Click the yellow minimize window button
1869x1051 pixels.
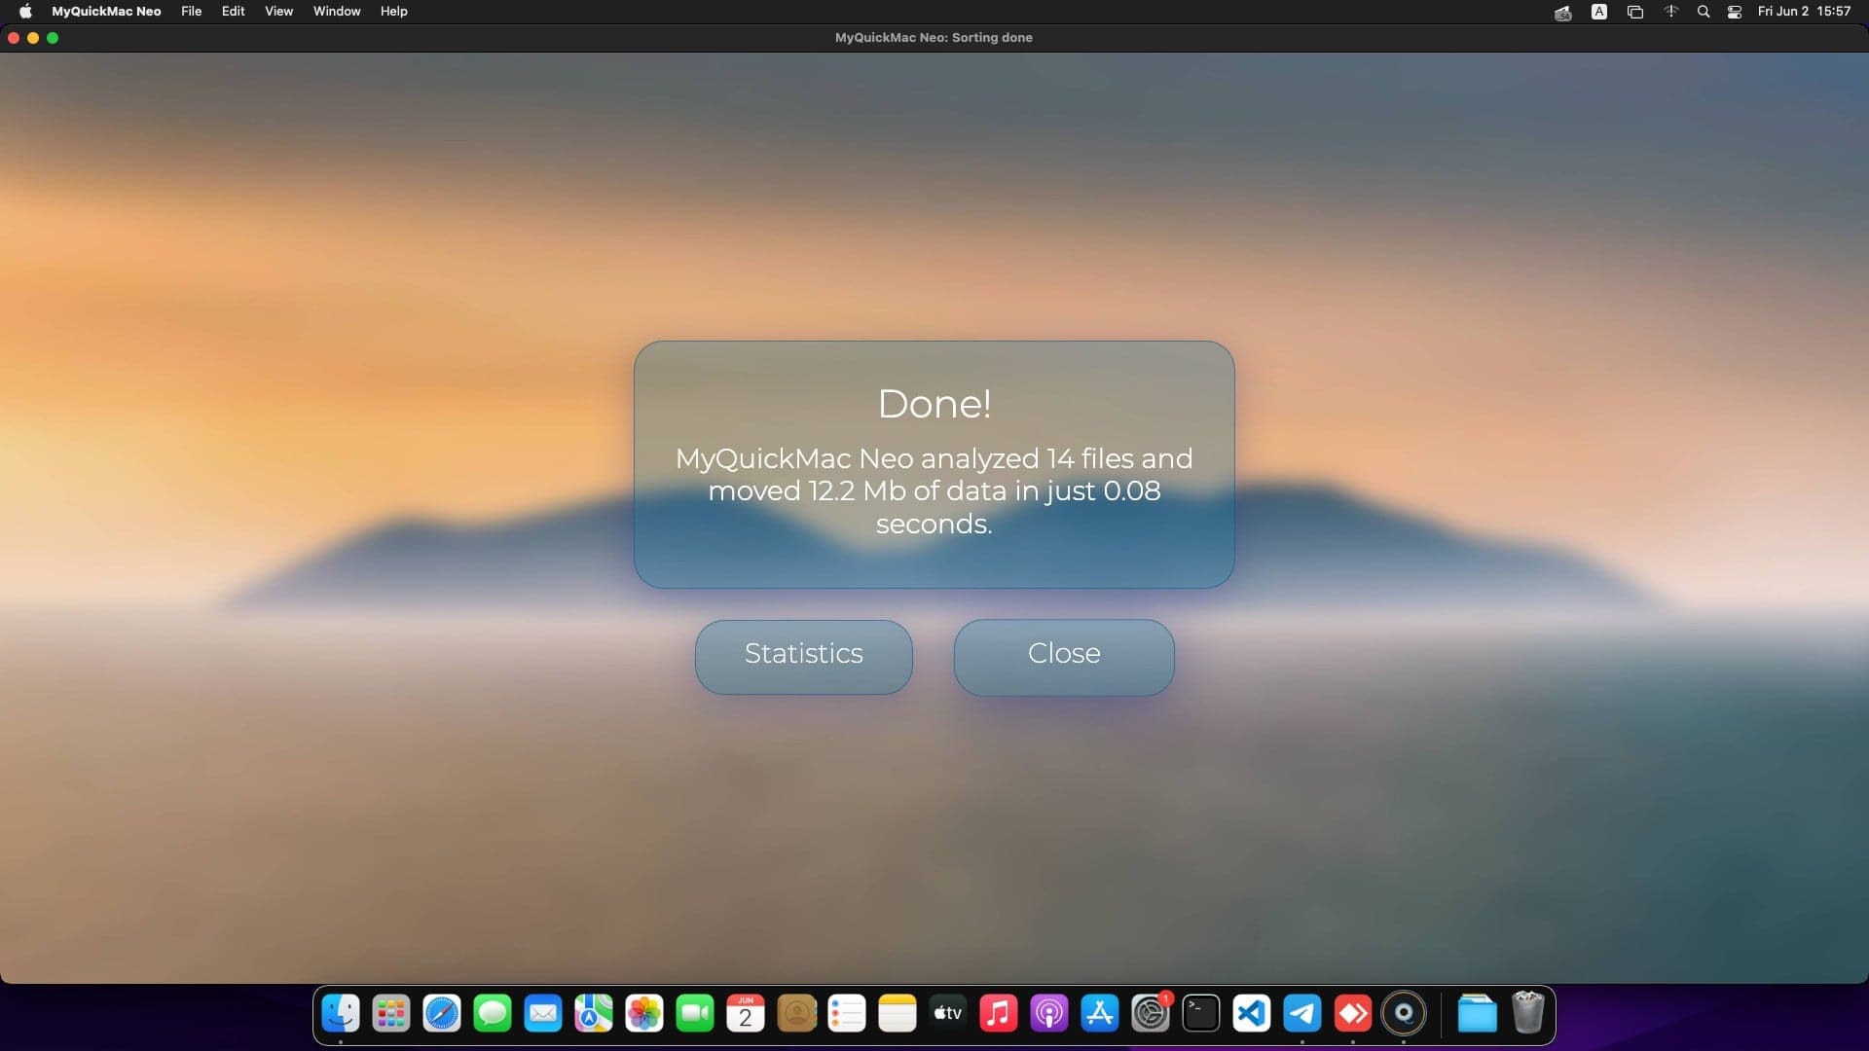point(33,38)
